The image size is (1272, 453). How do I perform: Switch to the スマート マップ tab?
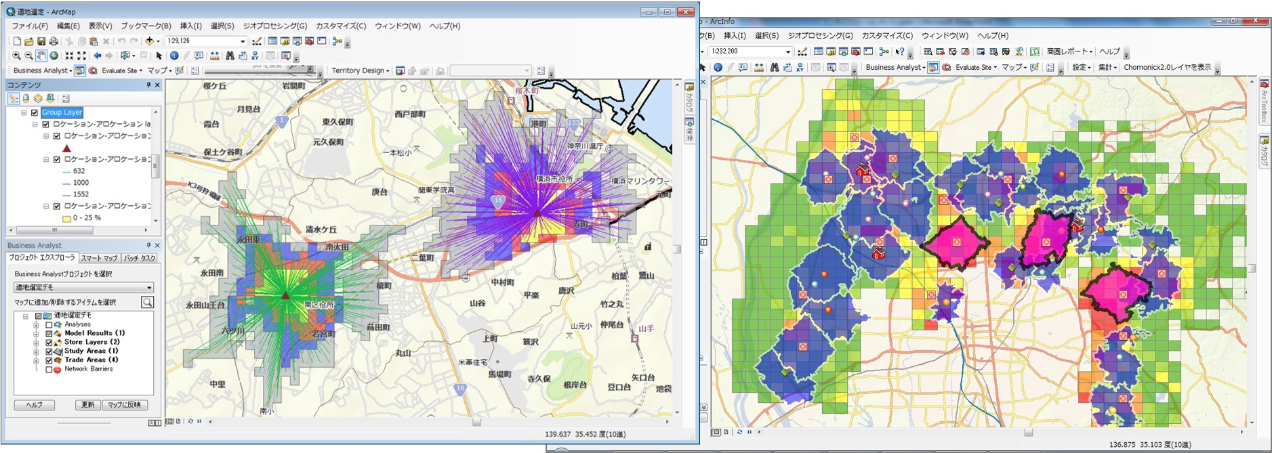[x=99, y=258]
